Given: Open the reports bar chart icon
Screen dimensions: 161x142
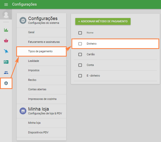Looking at the screenshot, I should (x=6, y=30).
